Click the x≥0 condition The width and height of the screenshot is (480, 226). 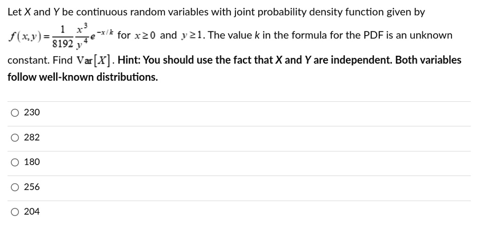(x=144, y=36)
